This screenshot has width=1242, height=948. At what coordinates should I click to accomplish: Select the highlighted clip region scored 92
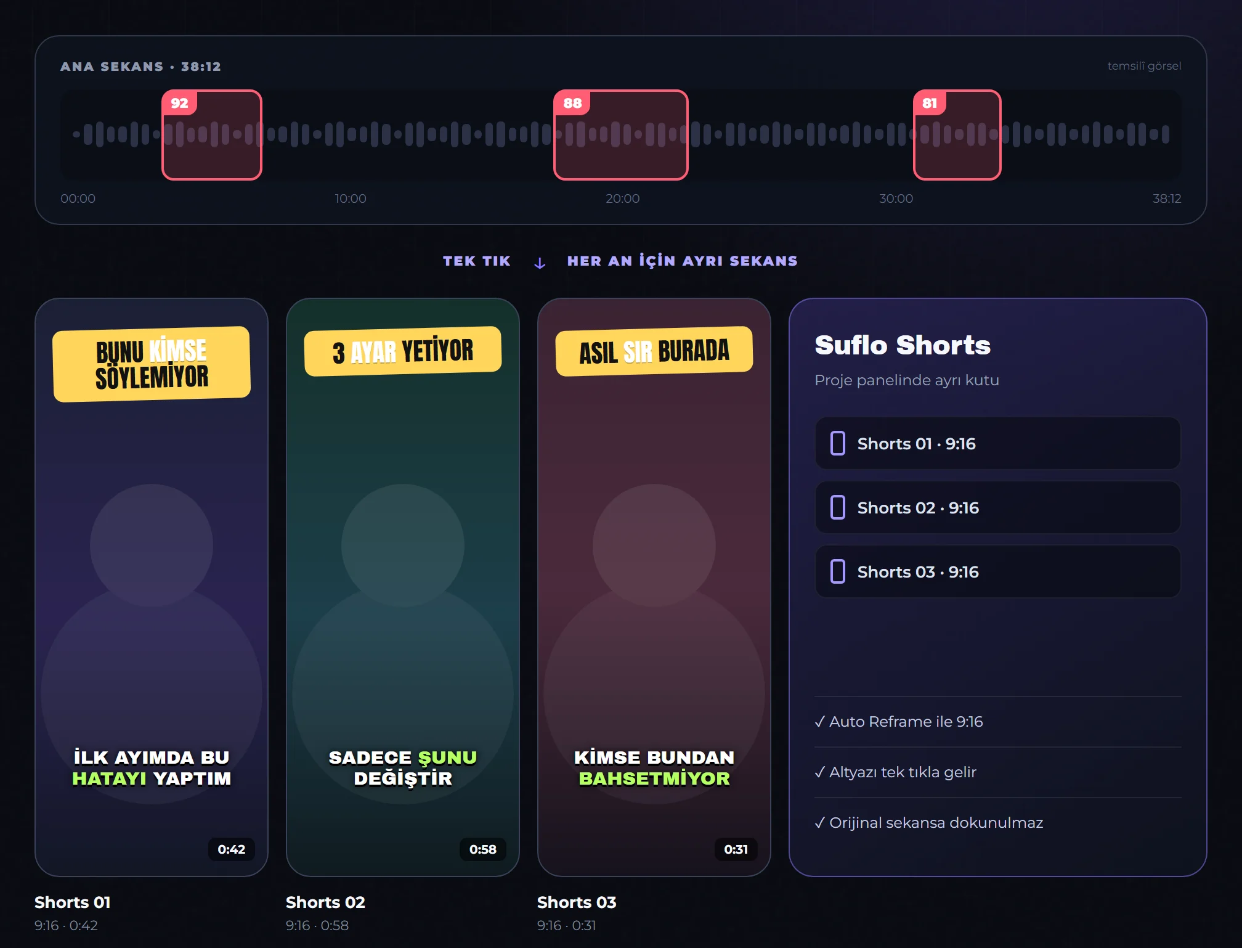(212, 135)
